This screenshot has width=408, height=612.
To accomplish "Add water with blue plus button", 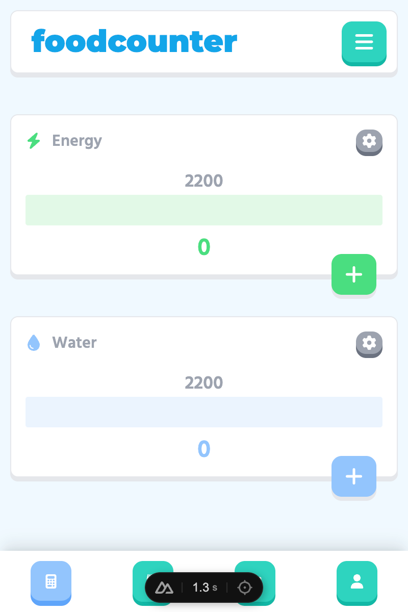I will 354,476.
